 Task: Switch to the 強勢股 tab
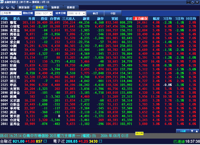coord(55,8)
